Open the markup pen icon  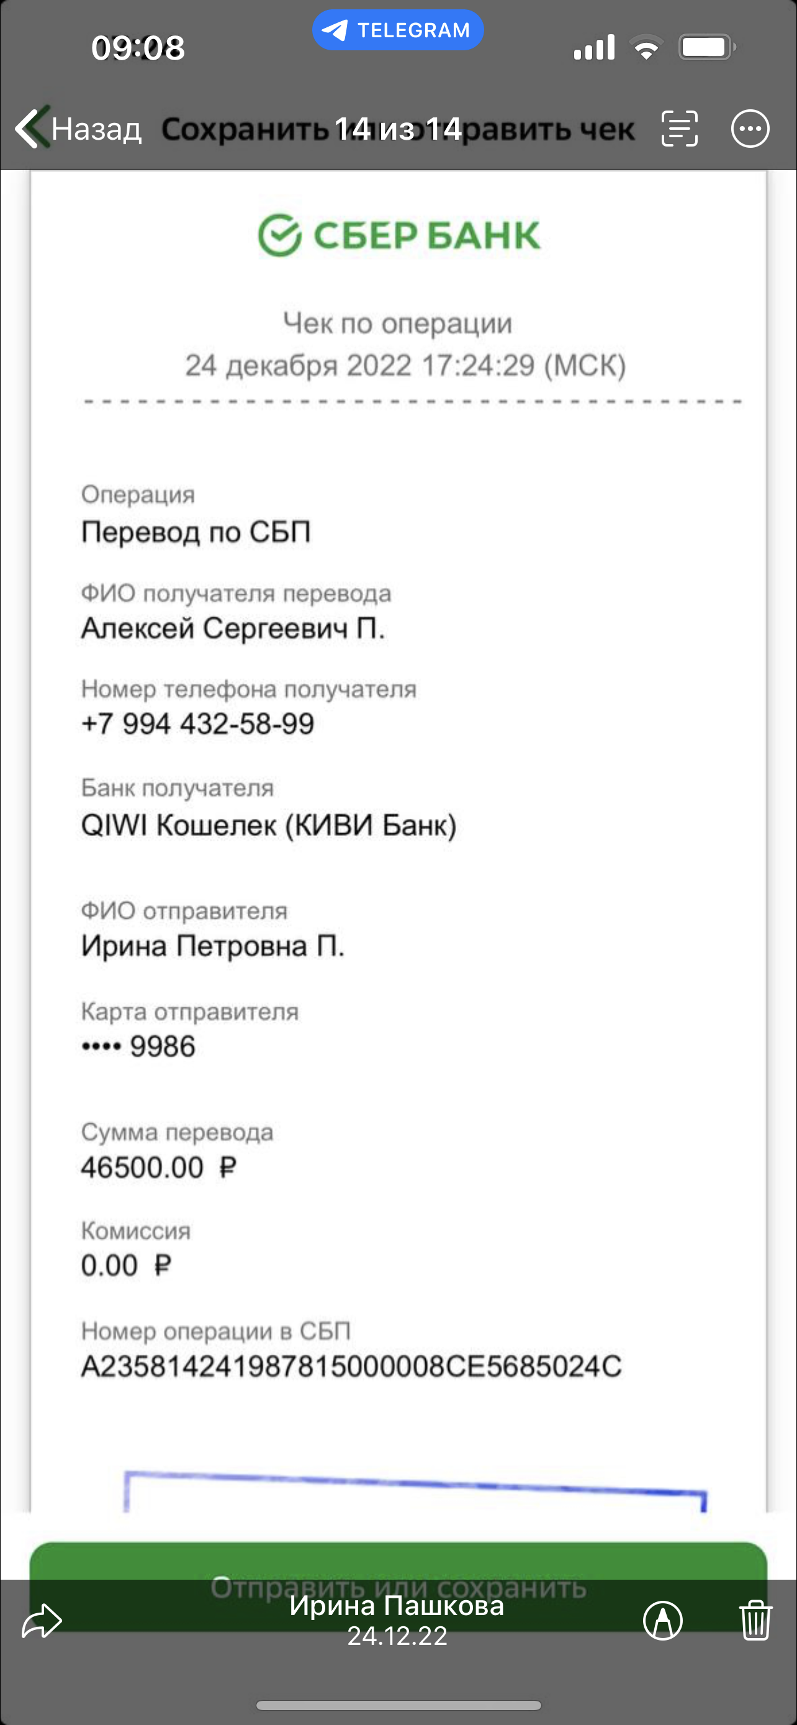[662, 1621]
